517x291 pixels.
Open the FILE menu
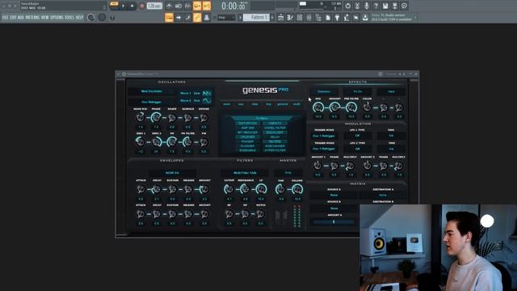pos(5,17)
